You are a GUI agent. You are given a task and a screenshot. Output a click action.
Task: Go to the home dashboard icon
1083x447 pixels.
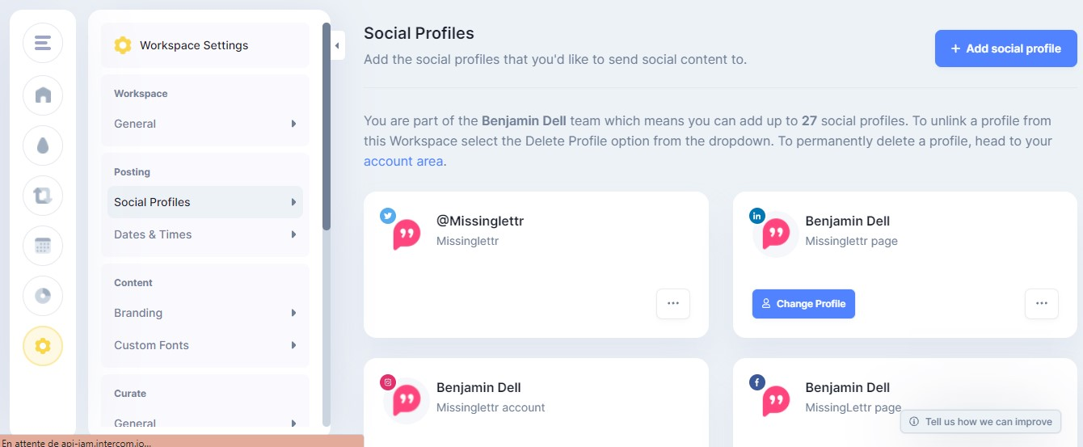(x=43, y=95)
